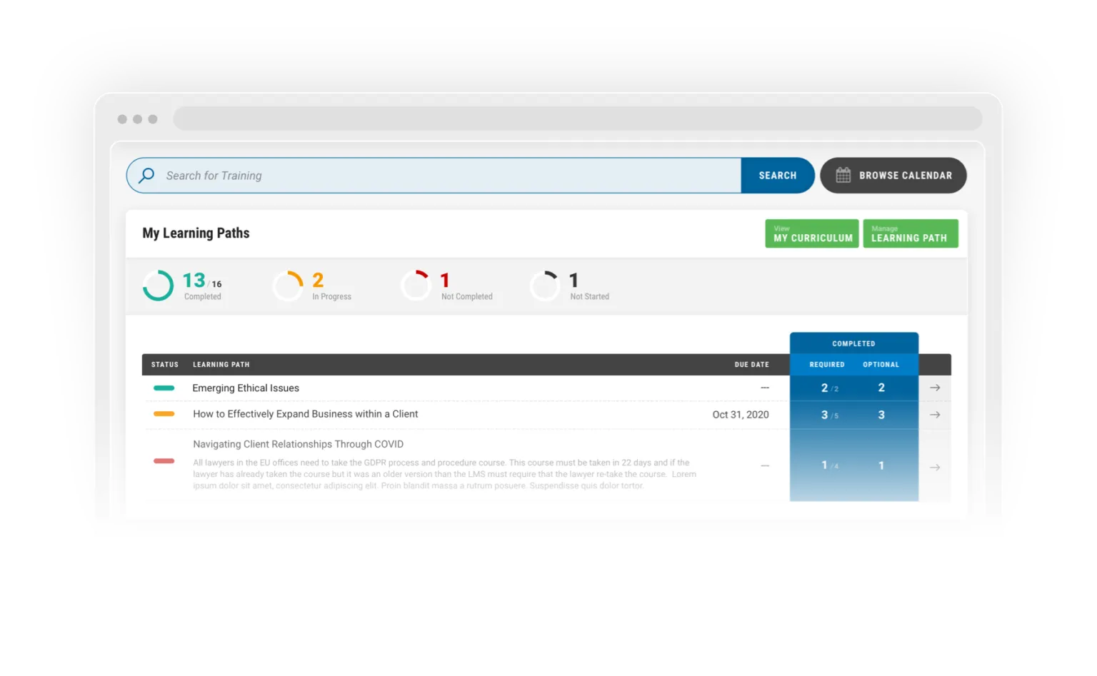Open How to Effectively Expand Business link
This screenshot has height=676, width=1097.
305,414
